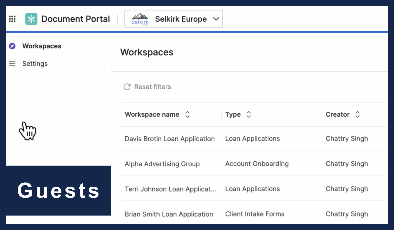
Task: Select the Workspaces compass icon in sidebar
Action: [12, 46]
